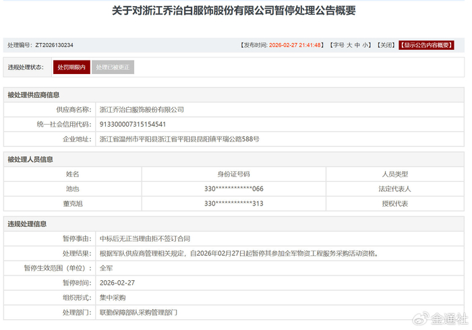Click the publish time 2026-02-27 21:41:48
Image resolution: width=472 pixels, height=330 pixels.
coord(295,45)
